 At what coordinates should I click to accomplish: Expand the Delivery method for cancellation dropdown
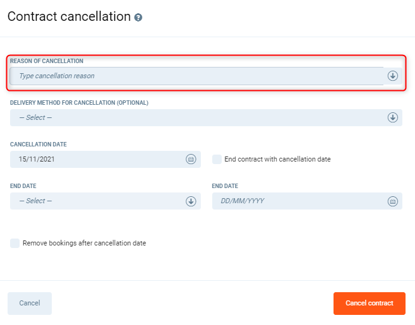tap(196, 117)
